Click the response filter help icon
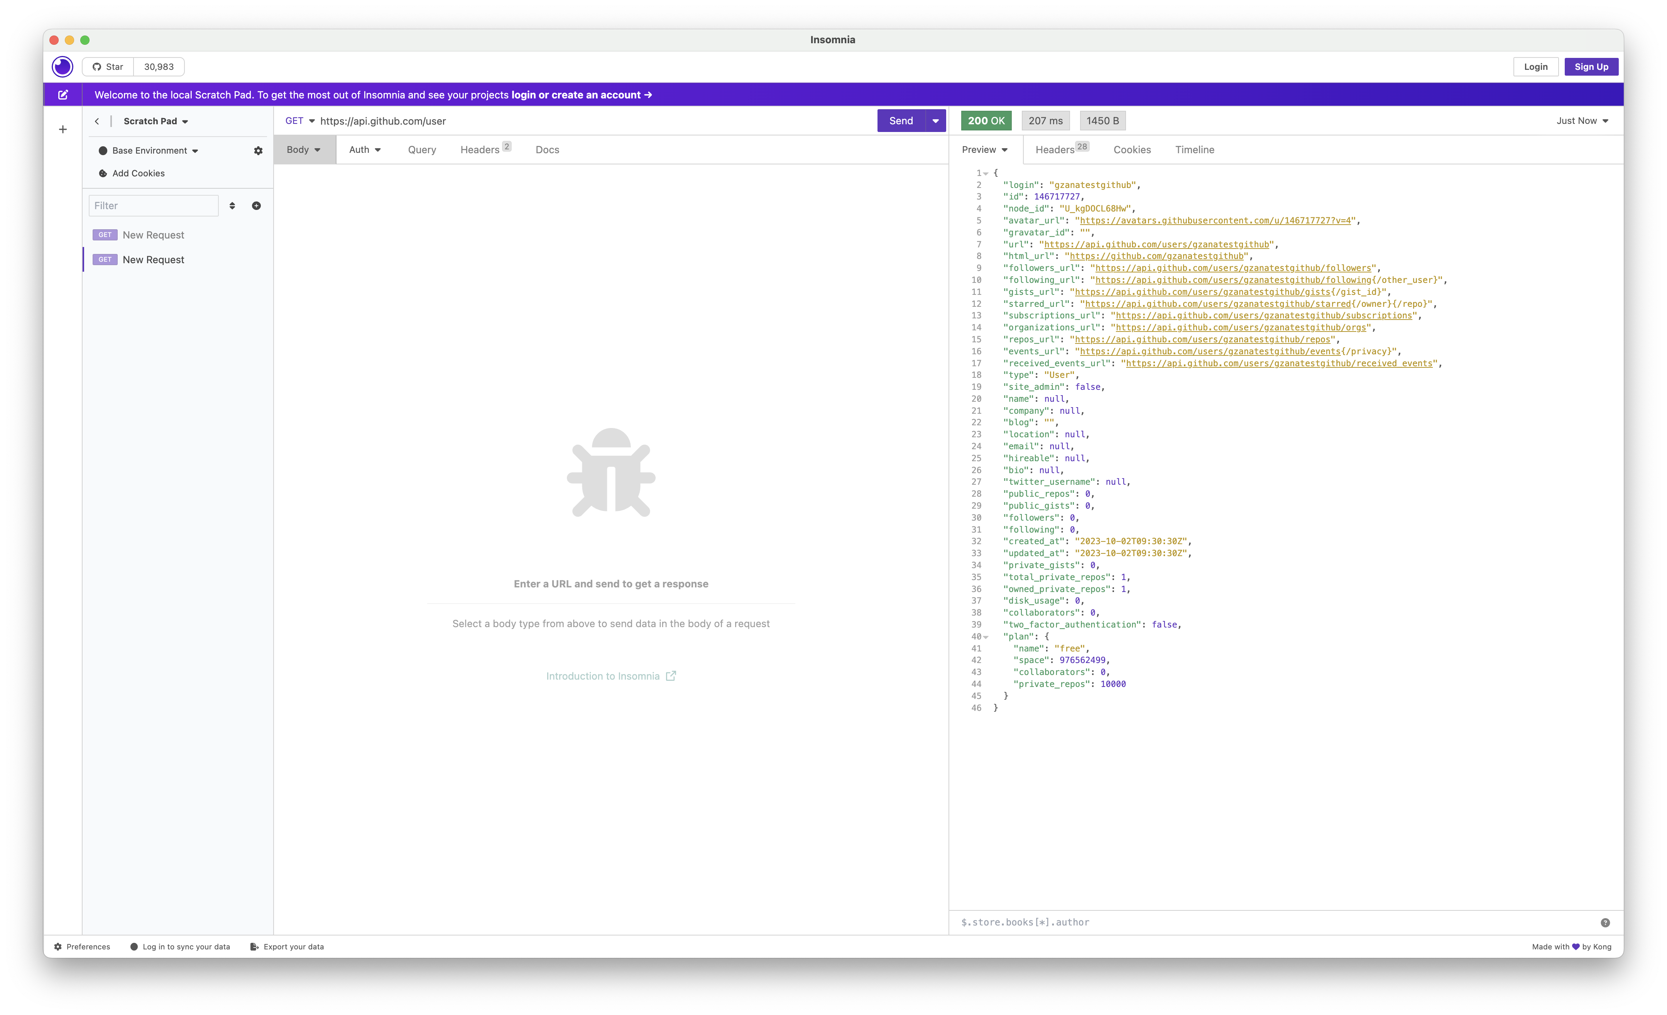This screenshot has width=1667, height=1015. (x=1605, y=922)
